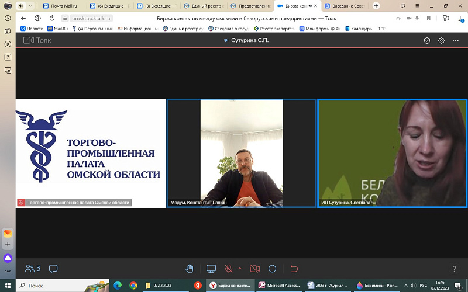Bookmark the current page
468x292 pixels.
[x=429, y=18]
